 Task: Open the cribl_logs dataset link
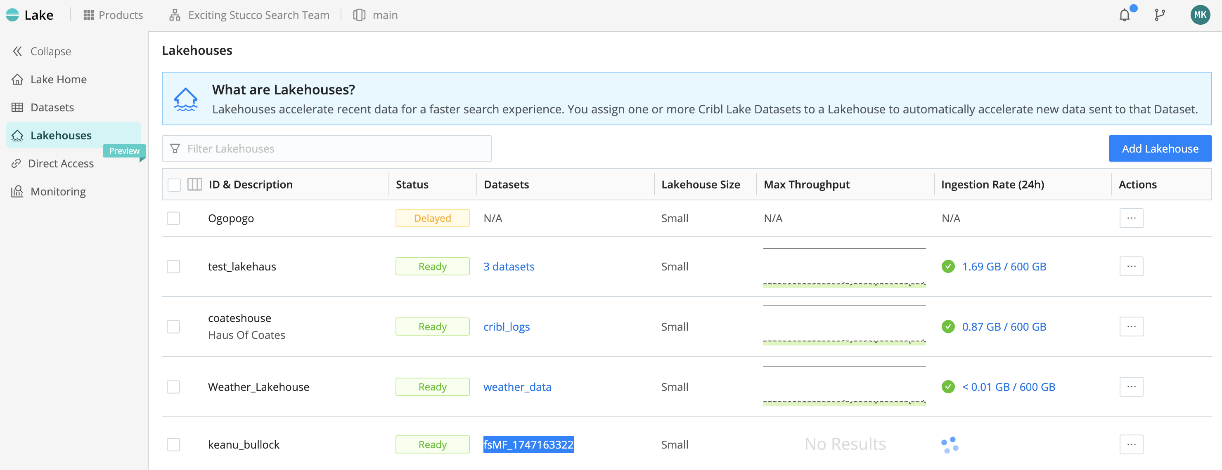coord(507,327)
